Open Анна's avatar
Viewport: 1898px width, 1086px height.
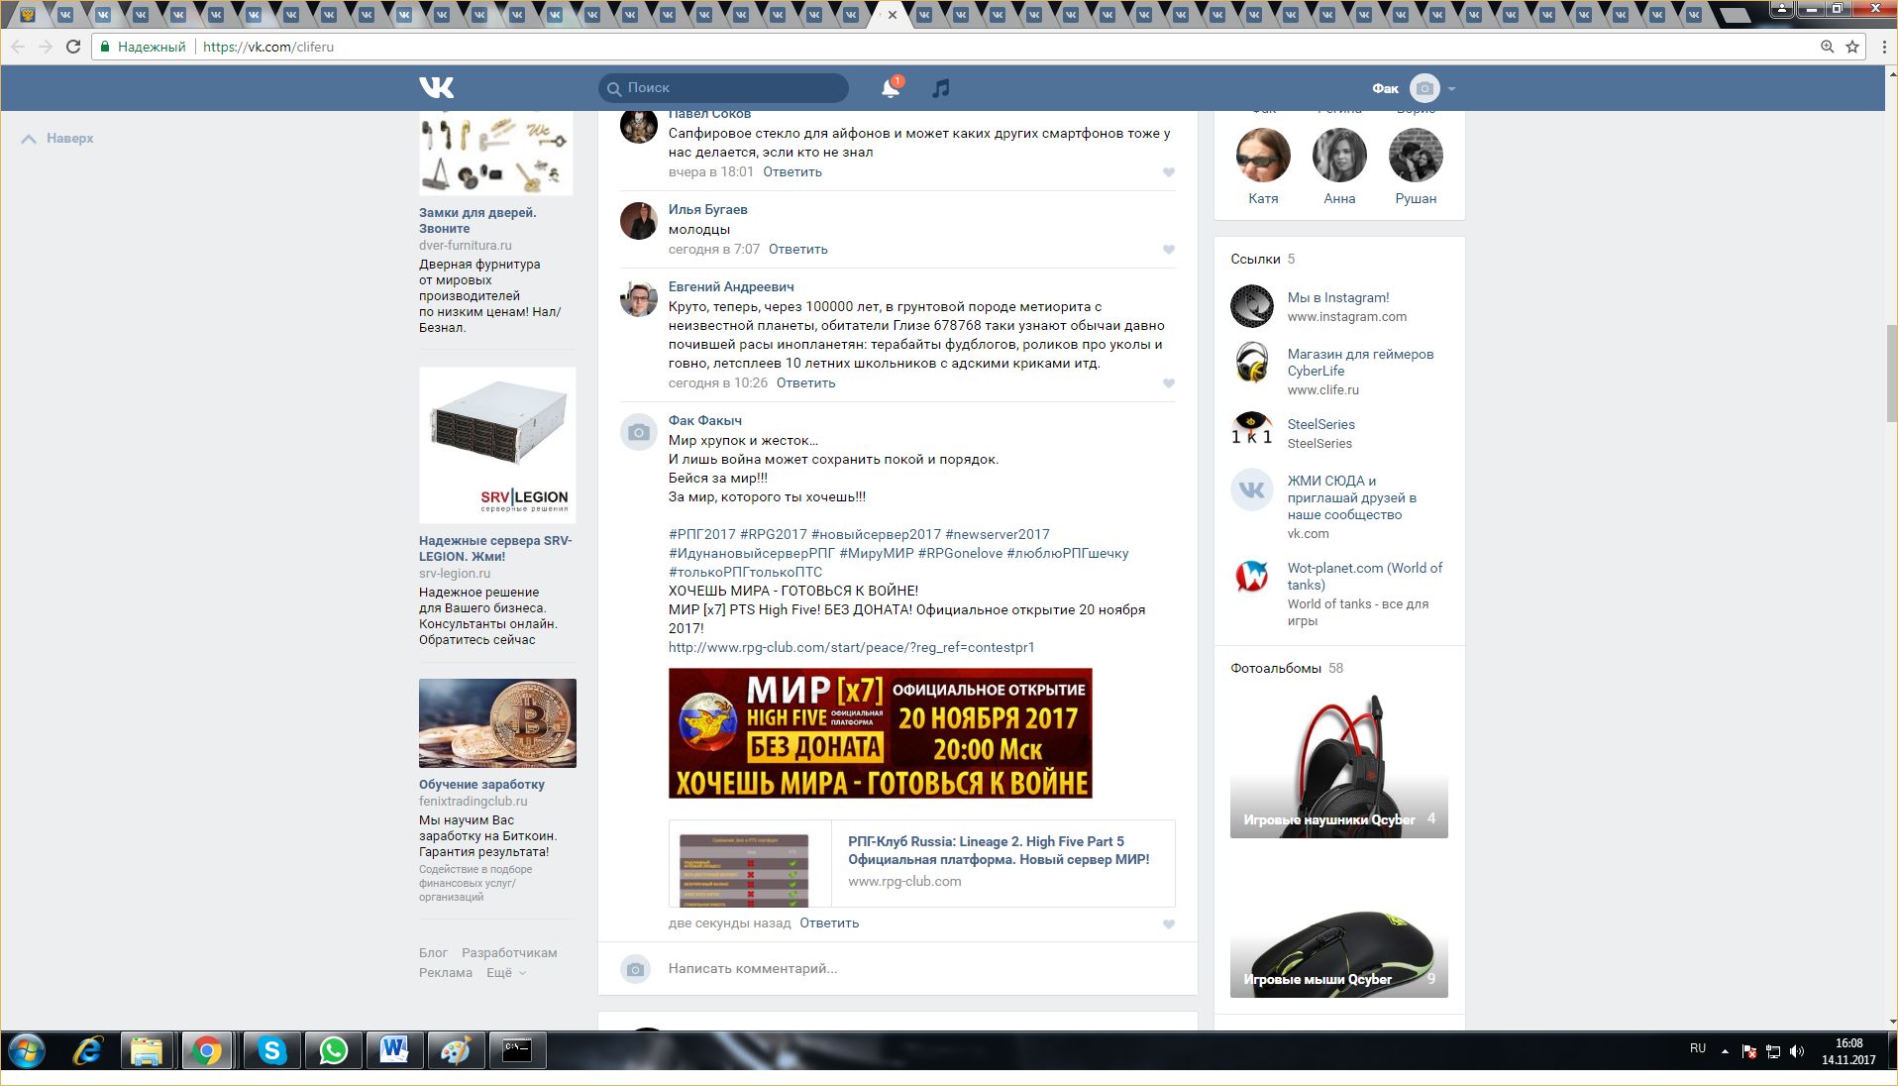coord(1339,156)
